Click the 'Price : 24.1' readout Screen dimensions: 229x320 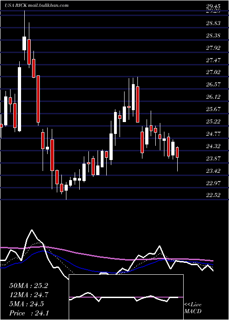point(29,313)
